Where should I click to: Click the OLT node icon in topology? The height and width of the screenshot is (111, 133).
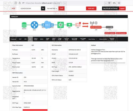(x=61, y=25)
